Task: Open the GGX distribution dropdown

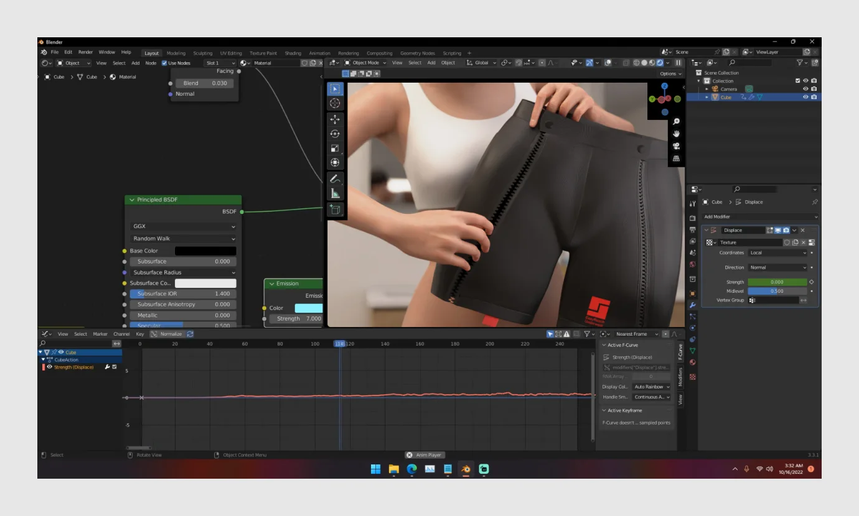Action: (184, 226)
